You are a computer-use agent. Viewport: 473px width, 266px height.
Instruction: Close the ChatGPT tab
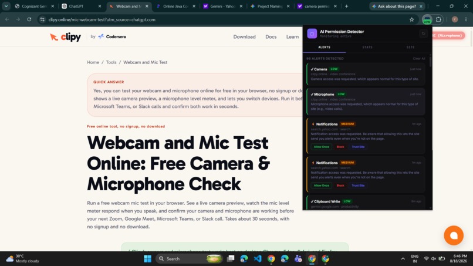100,6
